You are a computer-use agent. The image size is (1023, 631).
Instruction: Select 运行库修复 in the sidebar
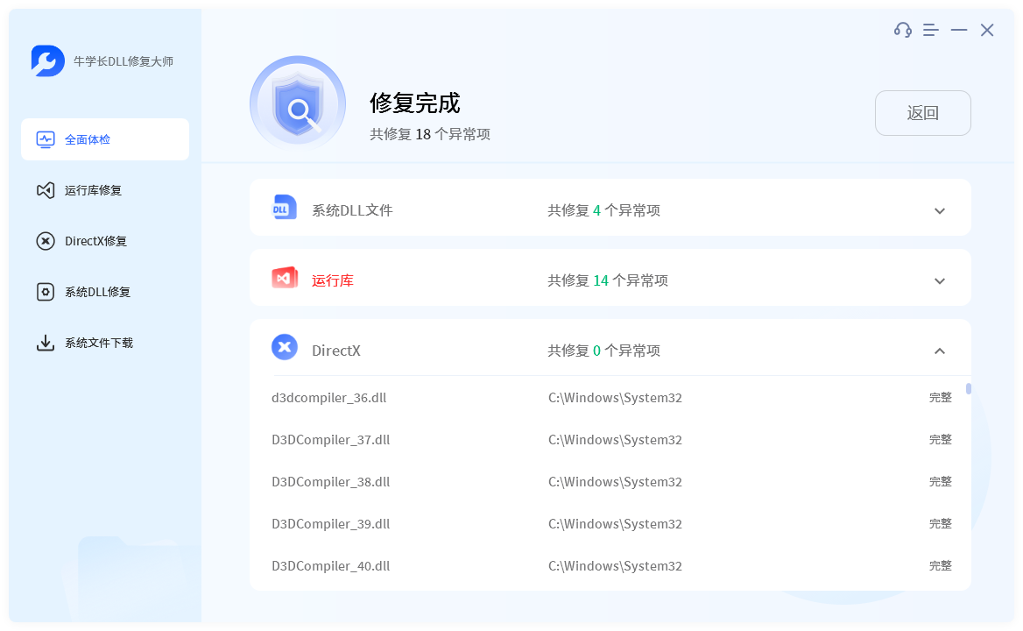(x=105, y=190)
